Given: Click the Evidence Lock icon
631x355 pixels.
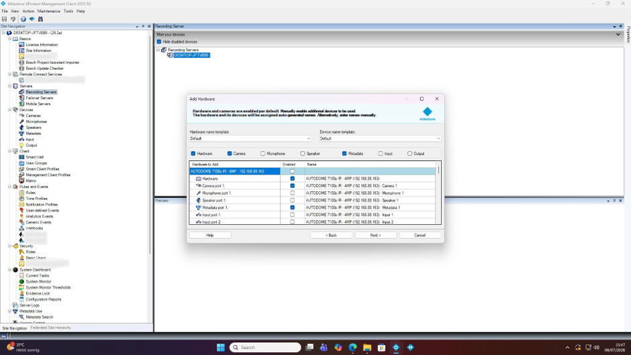Looking at the screenshot, I should coord(21,293).
